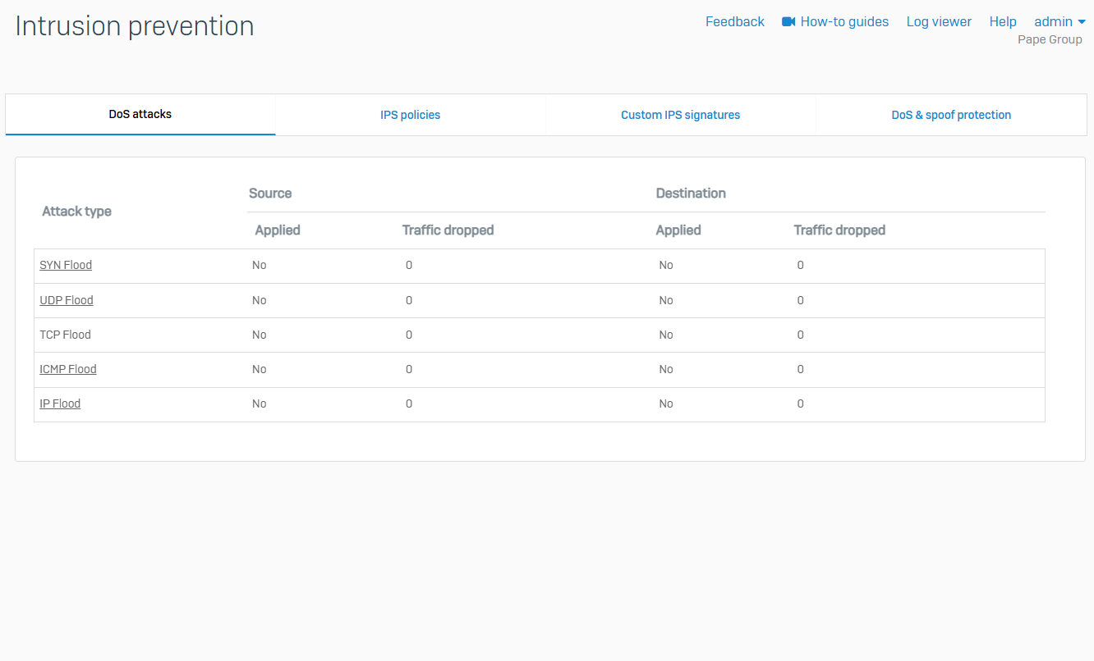1094x661 pixels.
Task: Click the IP Flood attack link
Action: coord(60,404)
